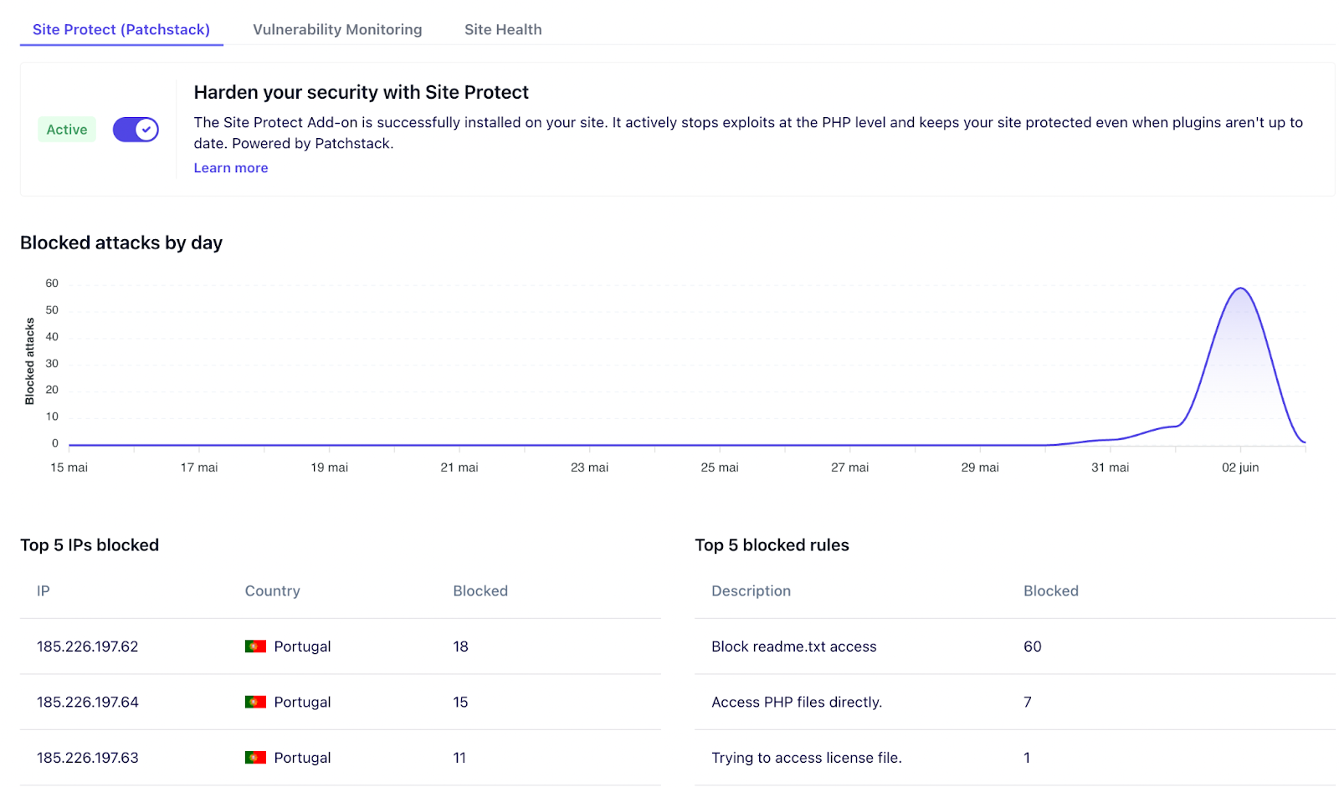Viewport: 1339px width, 787px height.
Task: Click the Description column header
Action: point(751,590)
